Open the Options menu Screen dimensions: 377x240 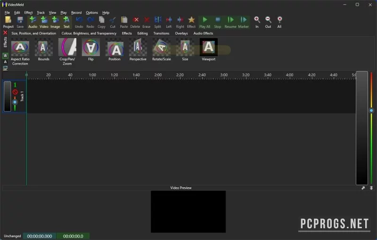pos(92,13)
